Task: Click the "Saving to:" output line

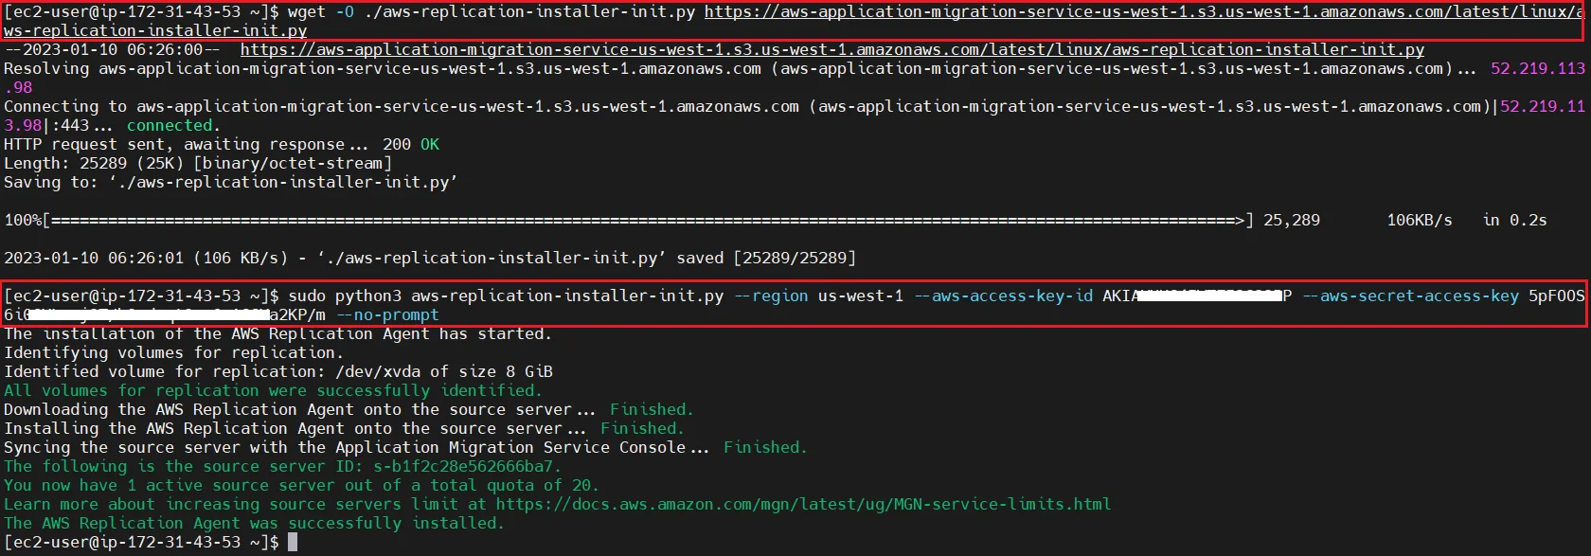Action: (x=231, y=182)
